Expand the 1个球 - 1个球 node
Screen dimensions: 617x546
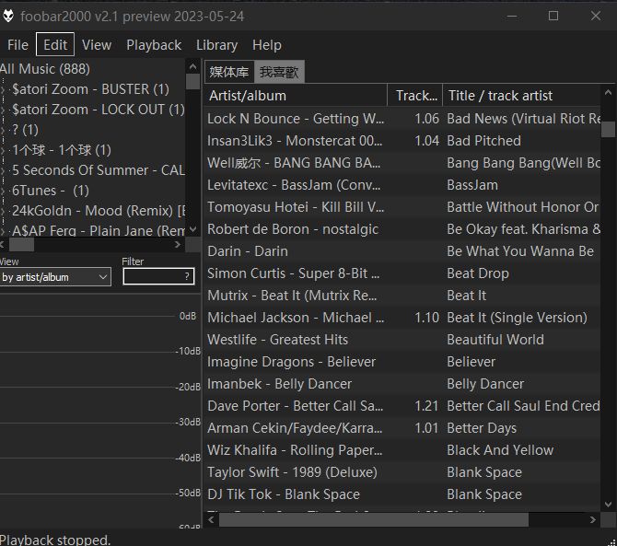click(x=3, y=150)
